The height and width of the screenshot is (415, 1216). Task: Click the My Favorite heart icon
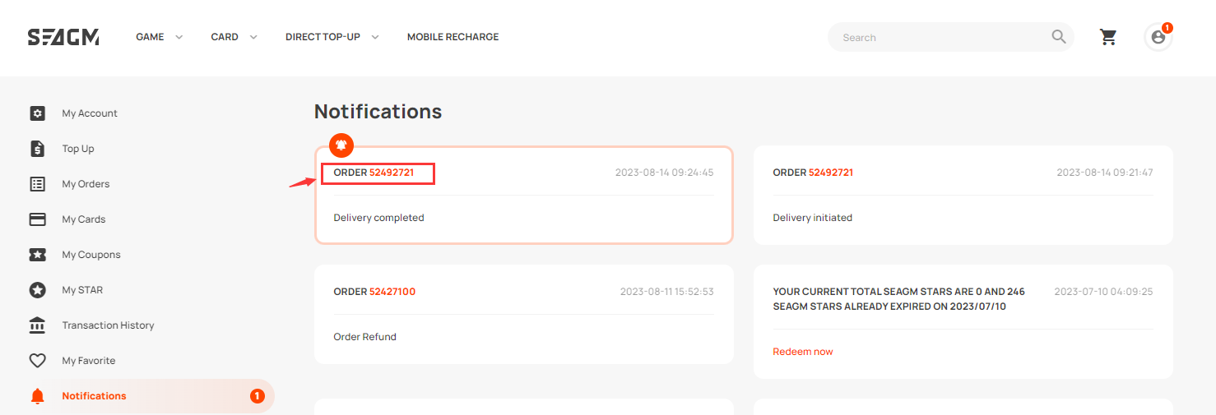click(x=37, y=361)
